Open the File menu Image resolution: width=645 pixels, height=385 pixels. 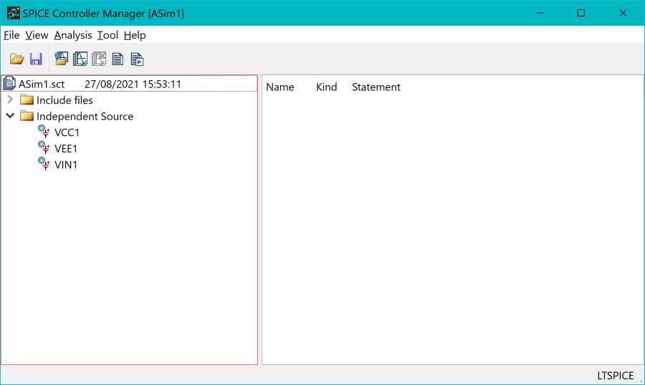[x=11, y=35]
